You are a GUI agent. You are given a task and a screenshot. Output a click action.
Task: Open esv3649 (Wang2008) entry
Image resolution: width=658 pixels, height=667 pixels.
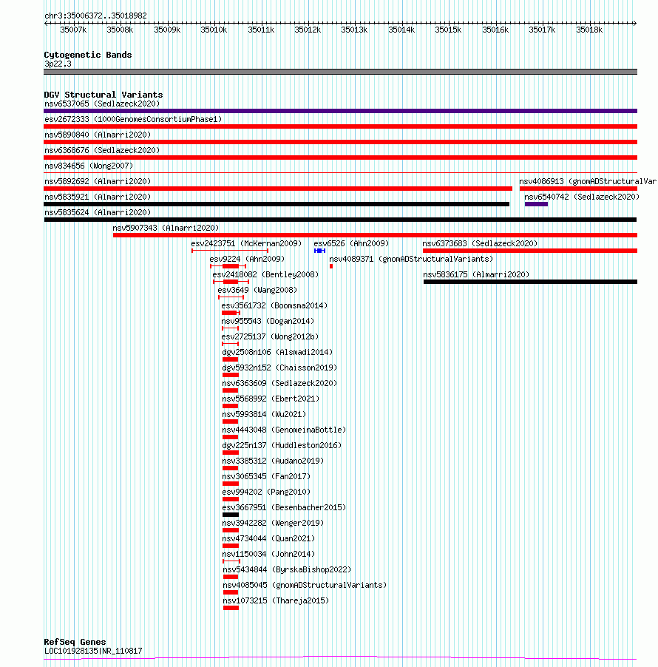[x=257, y=290]
